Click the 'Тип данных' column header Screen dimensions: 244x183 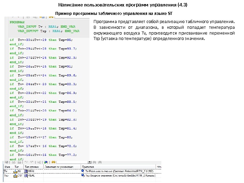point(32,167)
